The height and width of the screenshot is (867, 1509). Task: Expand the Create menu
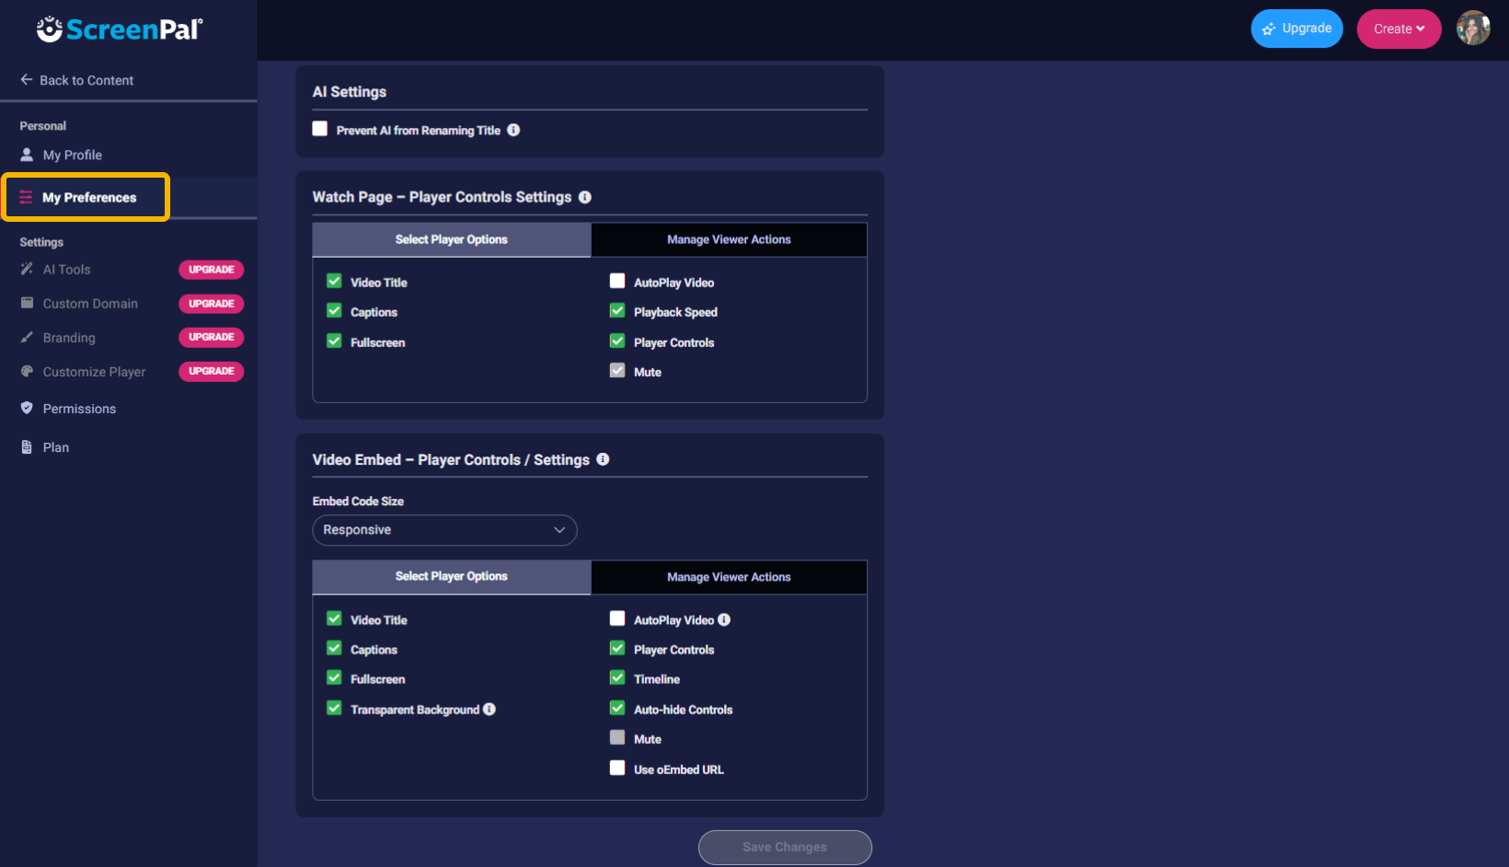(1398, 29)
